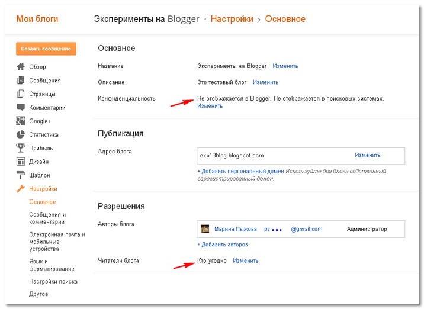The width and height of the screenshot is (424, 309).
Task: Go to Дизайн in the sidebar
Action: (x=39, y=162)
